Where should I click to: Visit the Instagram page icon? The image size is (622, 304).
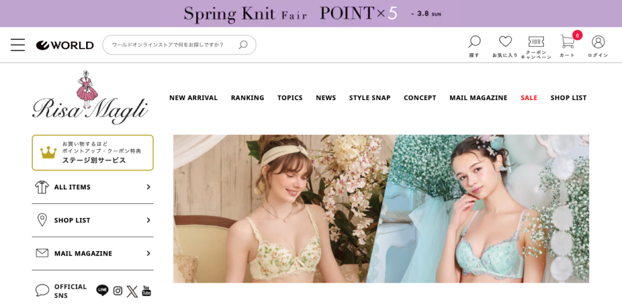tap(118, 291)
